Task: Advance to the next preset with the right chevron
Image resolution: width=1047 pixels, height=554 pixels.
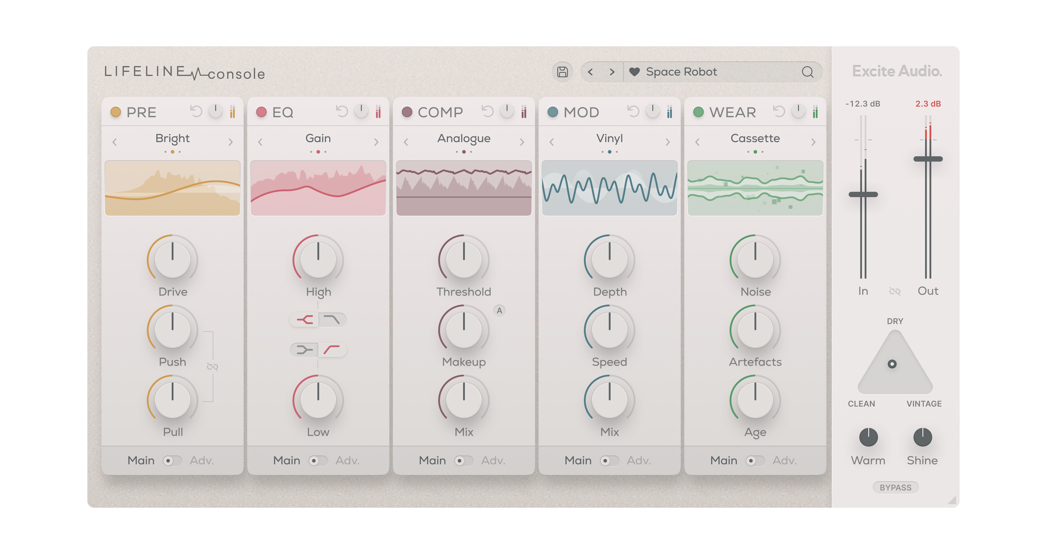Action: 612,72
